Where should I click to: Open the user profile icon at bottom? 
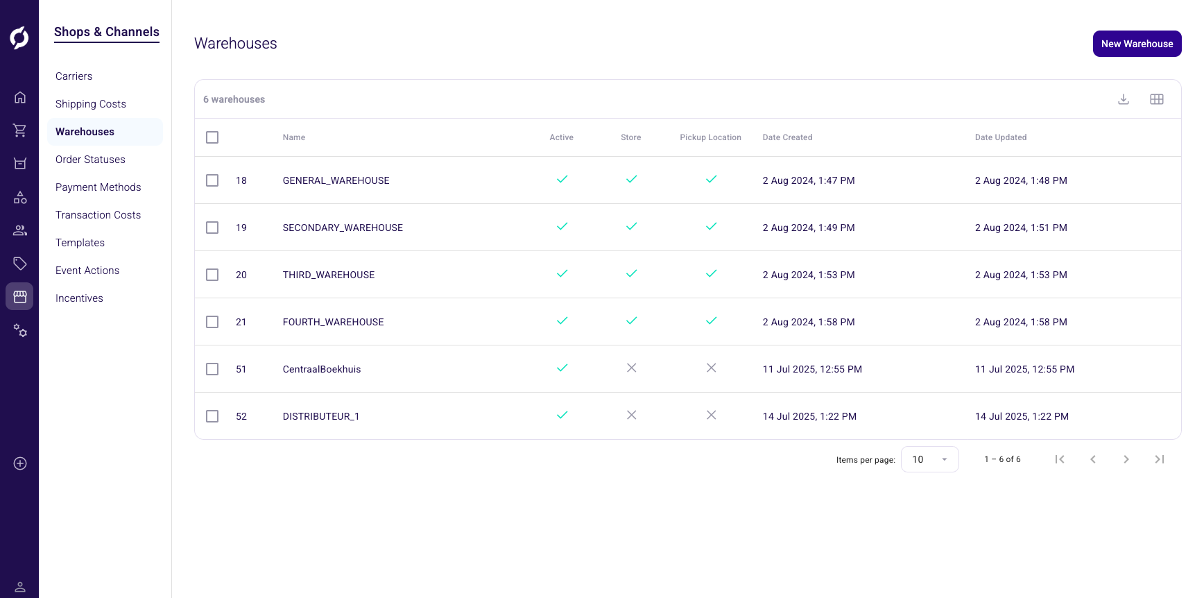20,587
